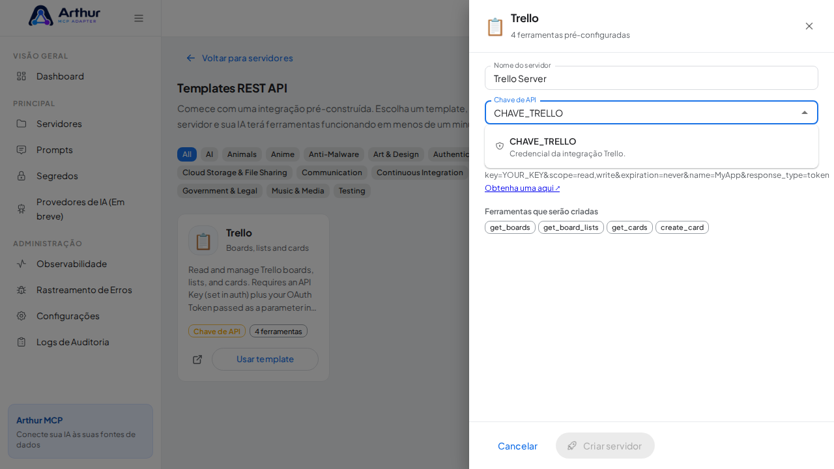The image size is (834, 469).
Task: Filter templates by Music & Media
Action: coord(298,191)
